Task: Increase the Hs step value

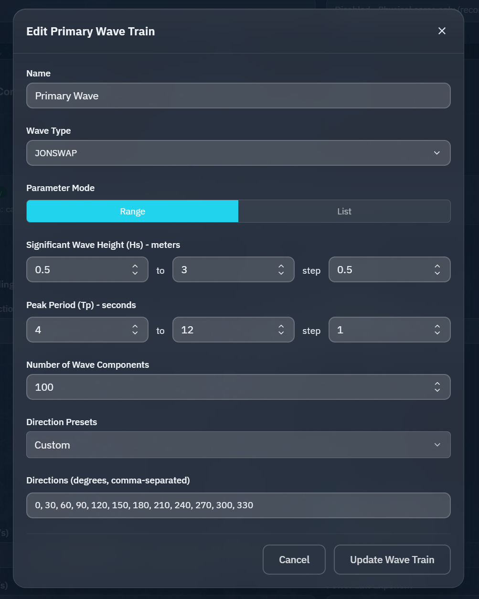Action: 437,267
